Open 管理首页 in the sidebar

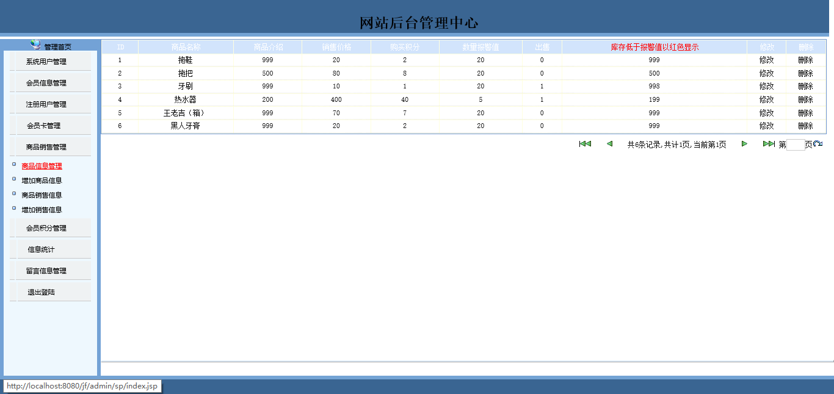tap(58, 47)
